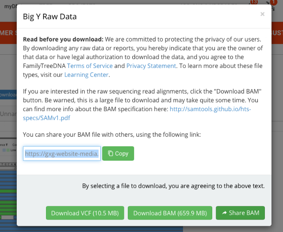Download VCF file (10.5 MB)
Viewport: 283px width, 232px height.
click(x=85, y=213)
